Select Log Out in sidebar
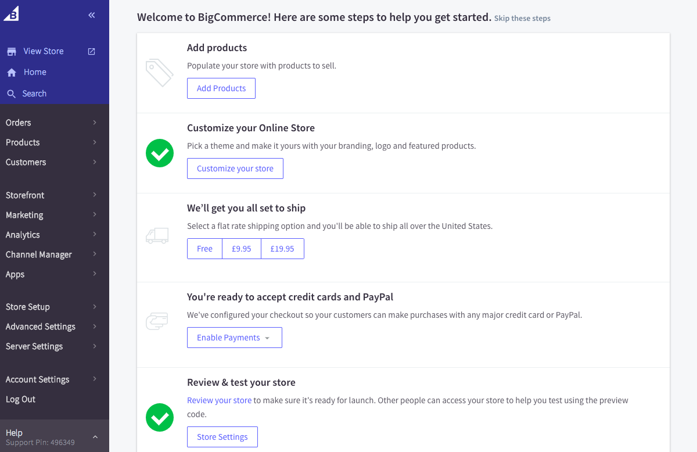697x452 pixels. pos(21,399)
